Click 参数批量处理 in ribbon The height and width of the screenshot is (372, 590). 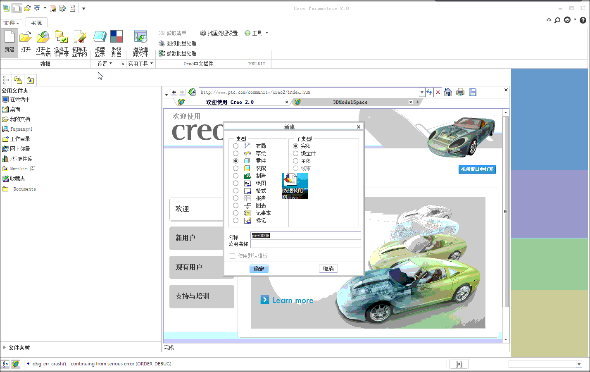178,53
